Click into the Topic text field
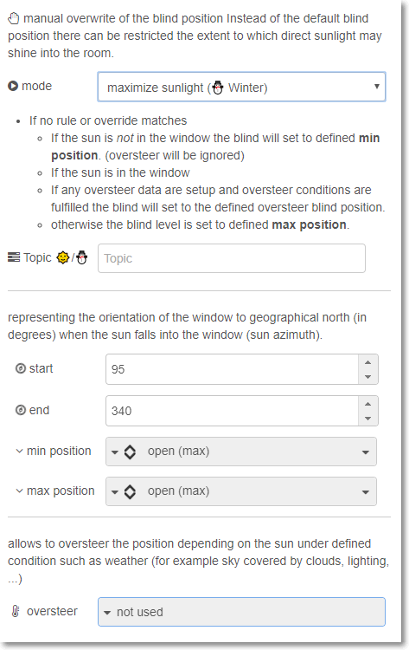The image size is (409, 650). click(x=232, y=258)
